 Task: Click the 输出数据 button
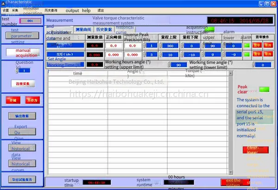(x=22, y=116)
